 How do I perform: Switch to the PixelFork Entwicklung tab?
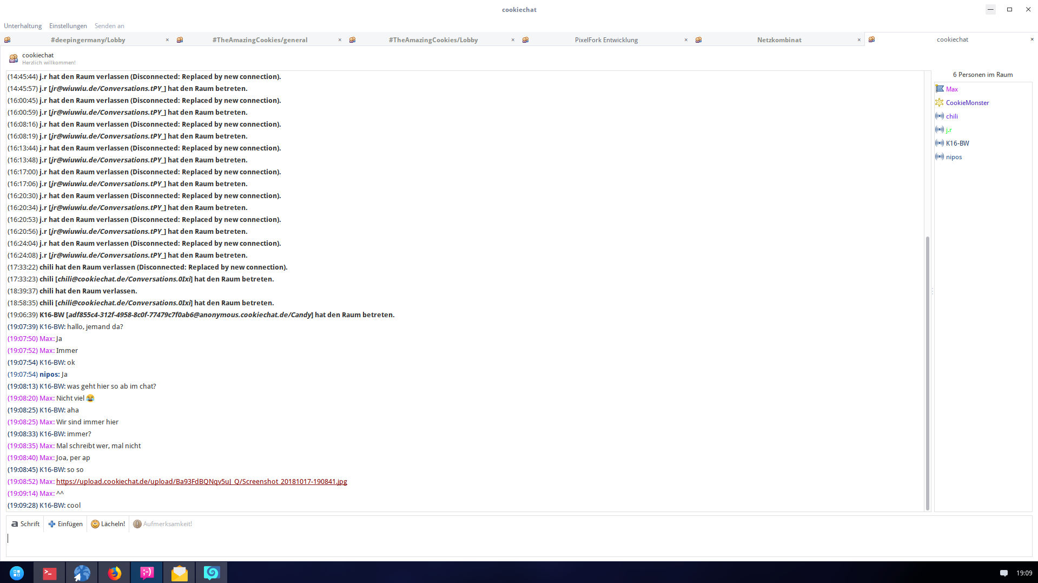point(606,40)
